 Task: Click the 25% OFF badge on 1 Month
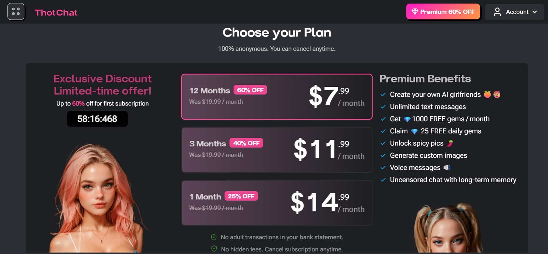point(241,196)
